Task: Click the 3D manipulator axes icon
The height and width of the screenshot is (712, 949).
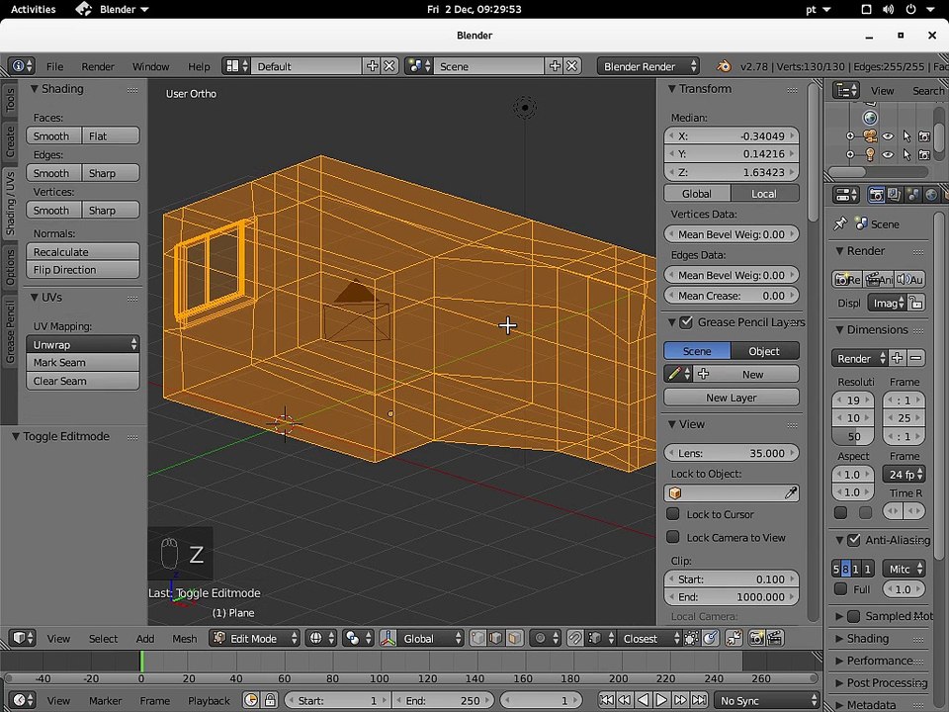Action: click(388, 638)
